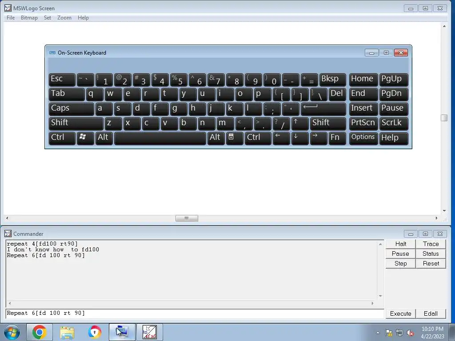Click the muted volume tray icon
This screenshot has width=455, height=341.
tap(410, 333)
